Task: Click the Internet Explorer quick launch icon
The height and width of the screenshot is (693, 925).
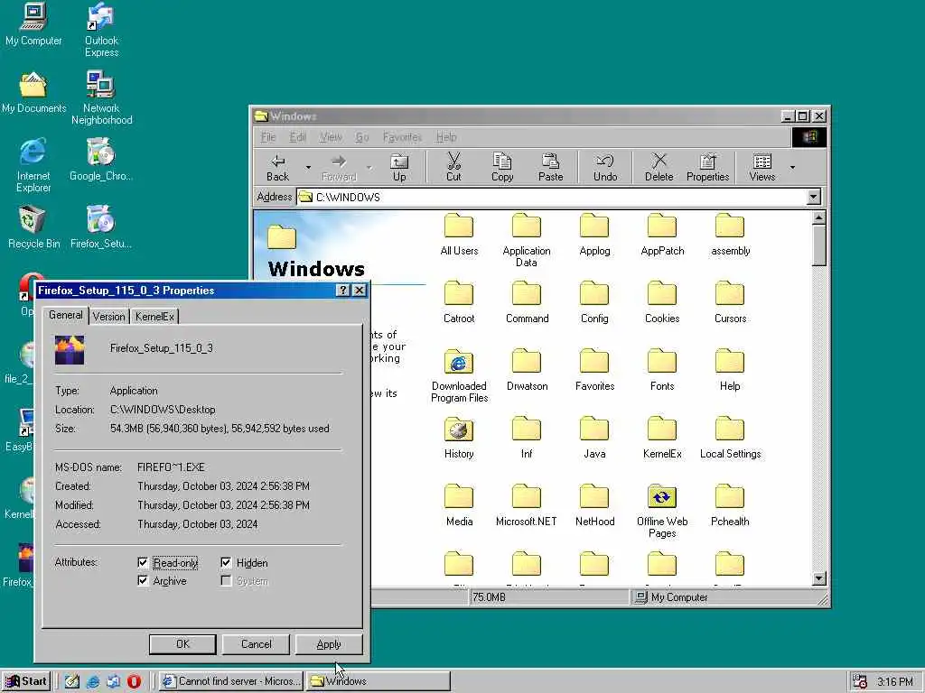Action: coord(93,681)
